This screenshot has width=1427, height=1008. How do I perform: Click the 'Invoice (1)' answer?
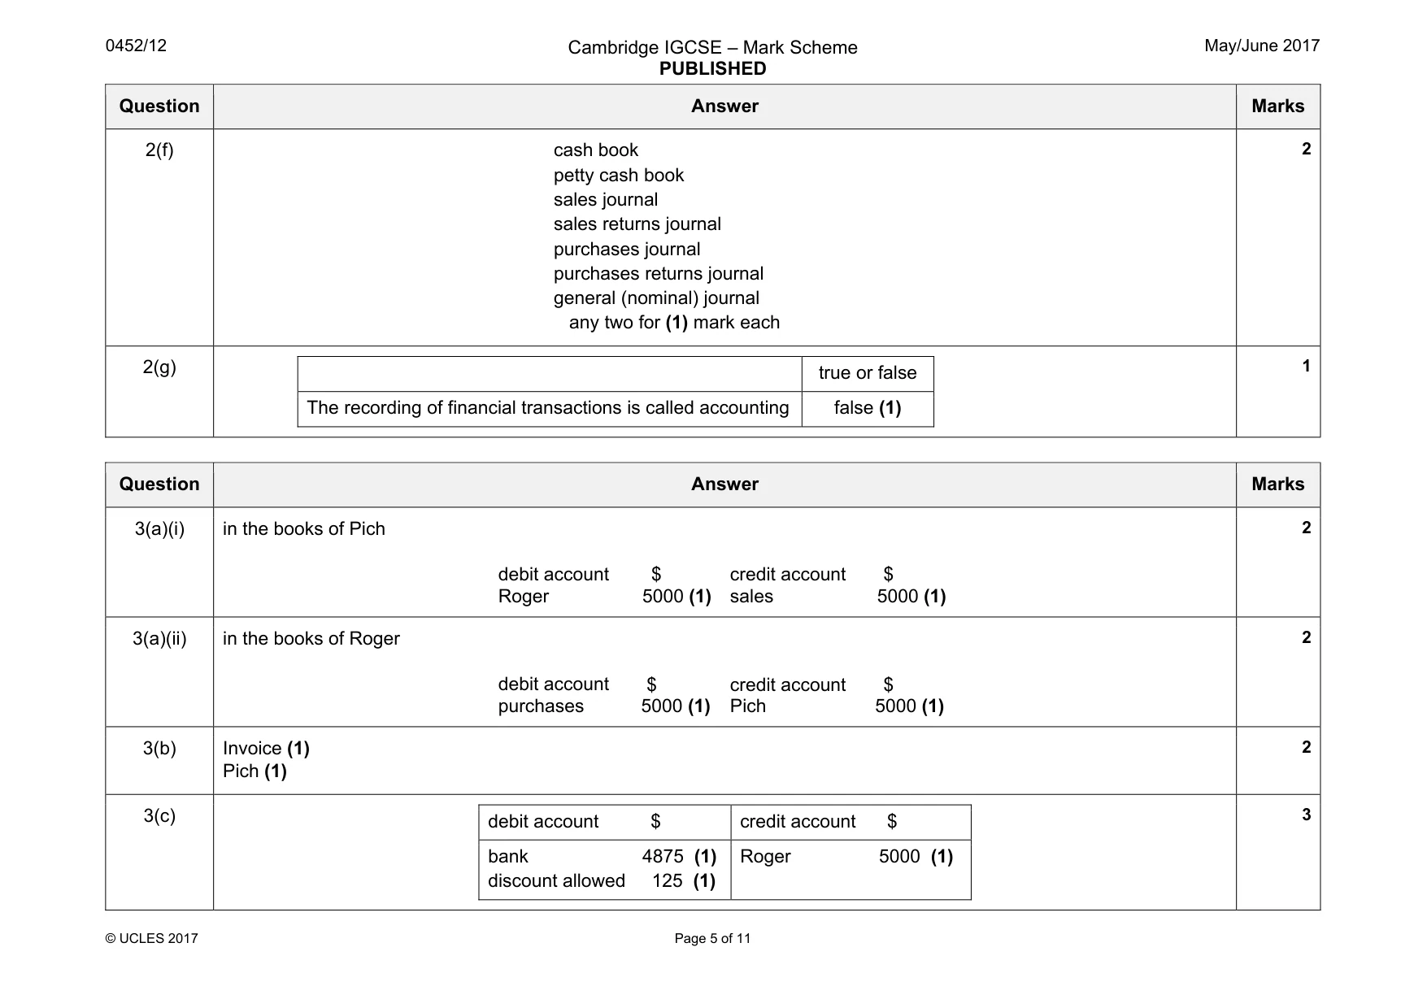266,749
